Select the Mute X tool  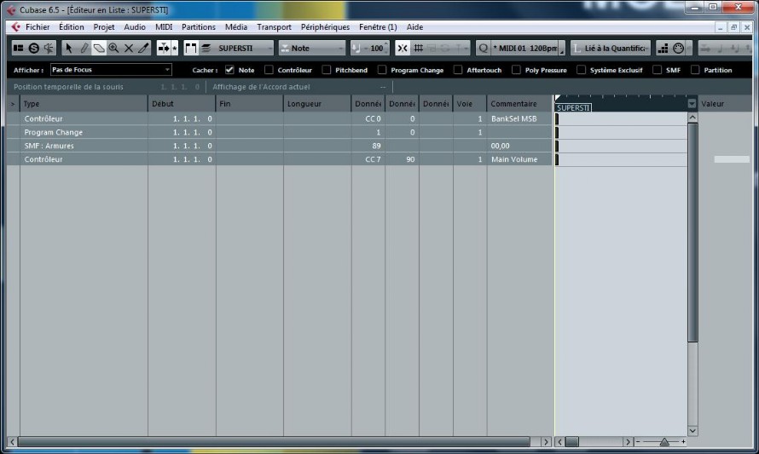coord(129,48)
